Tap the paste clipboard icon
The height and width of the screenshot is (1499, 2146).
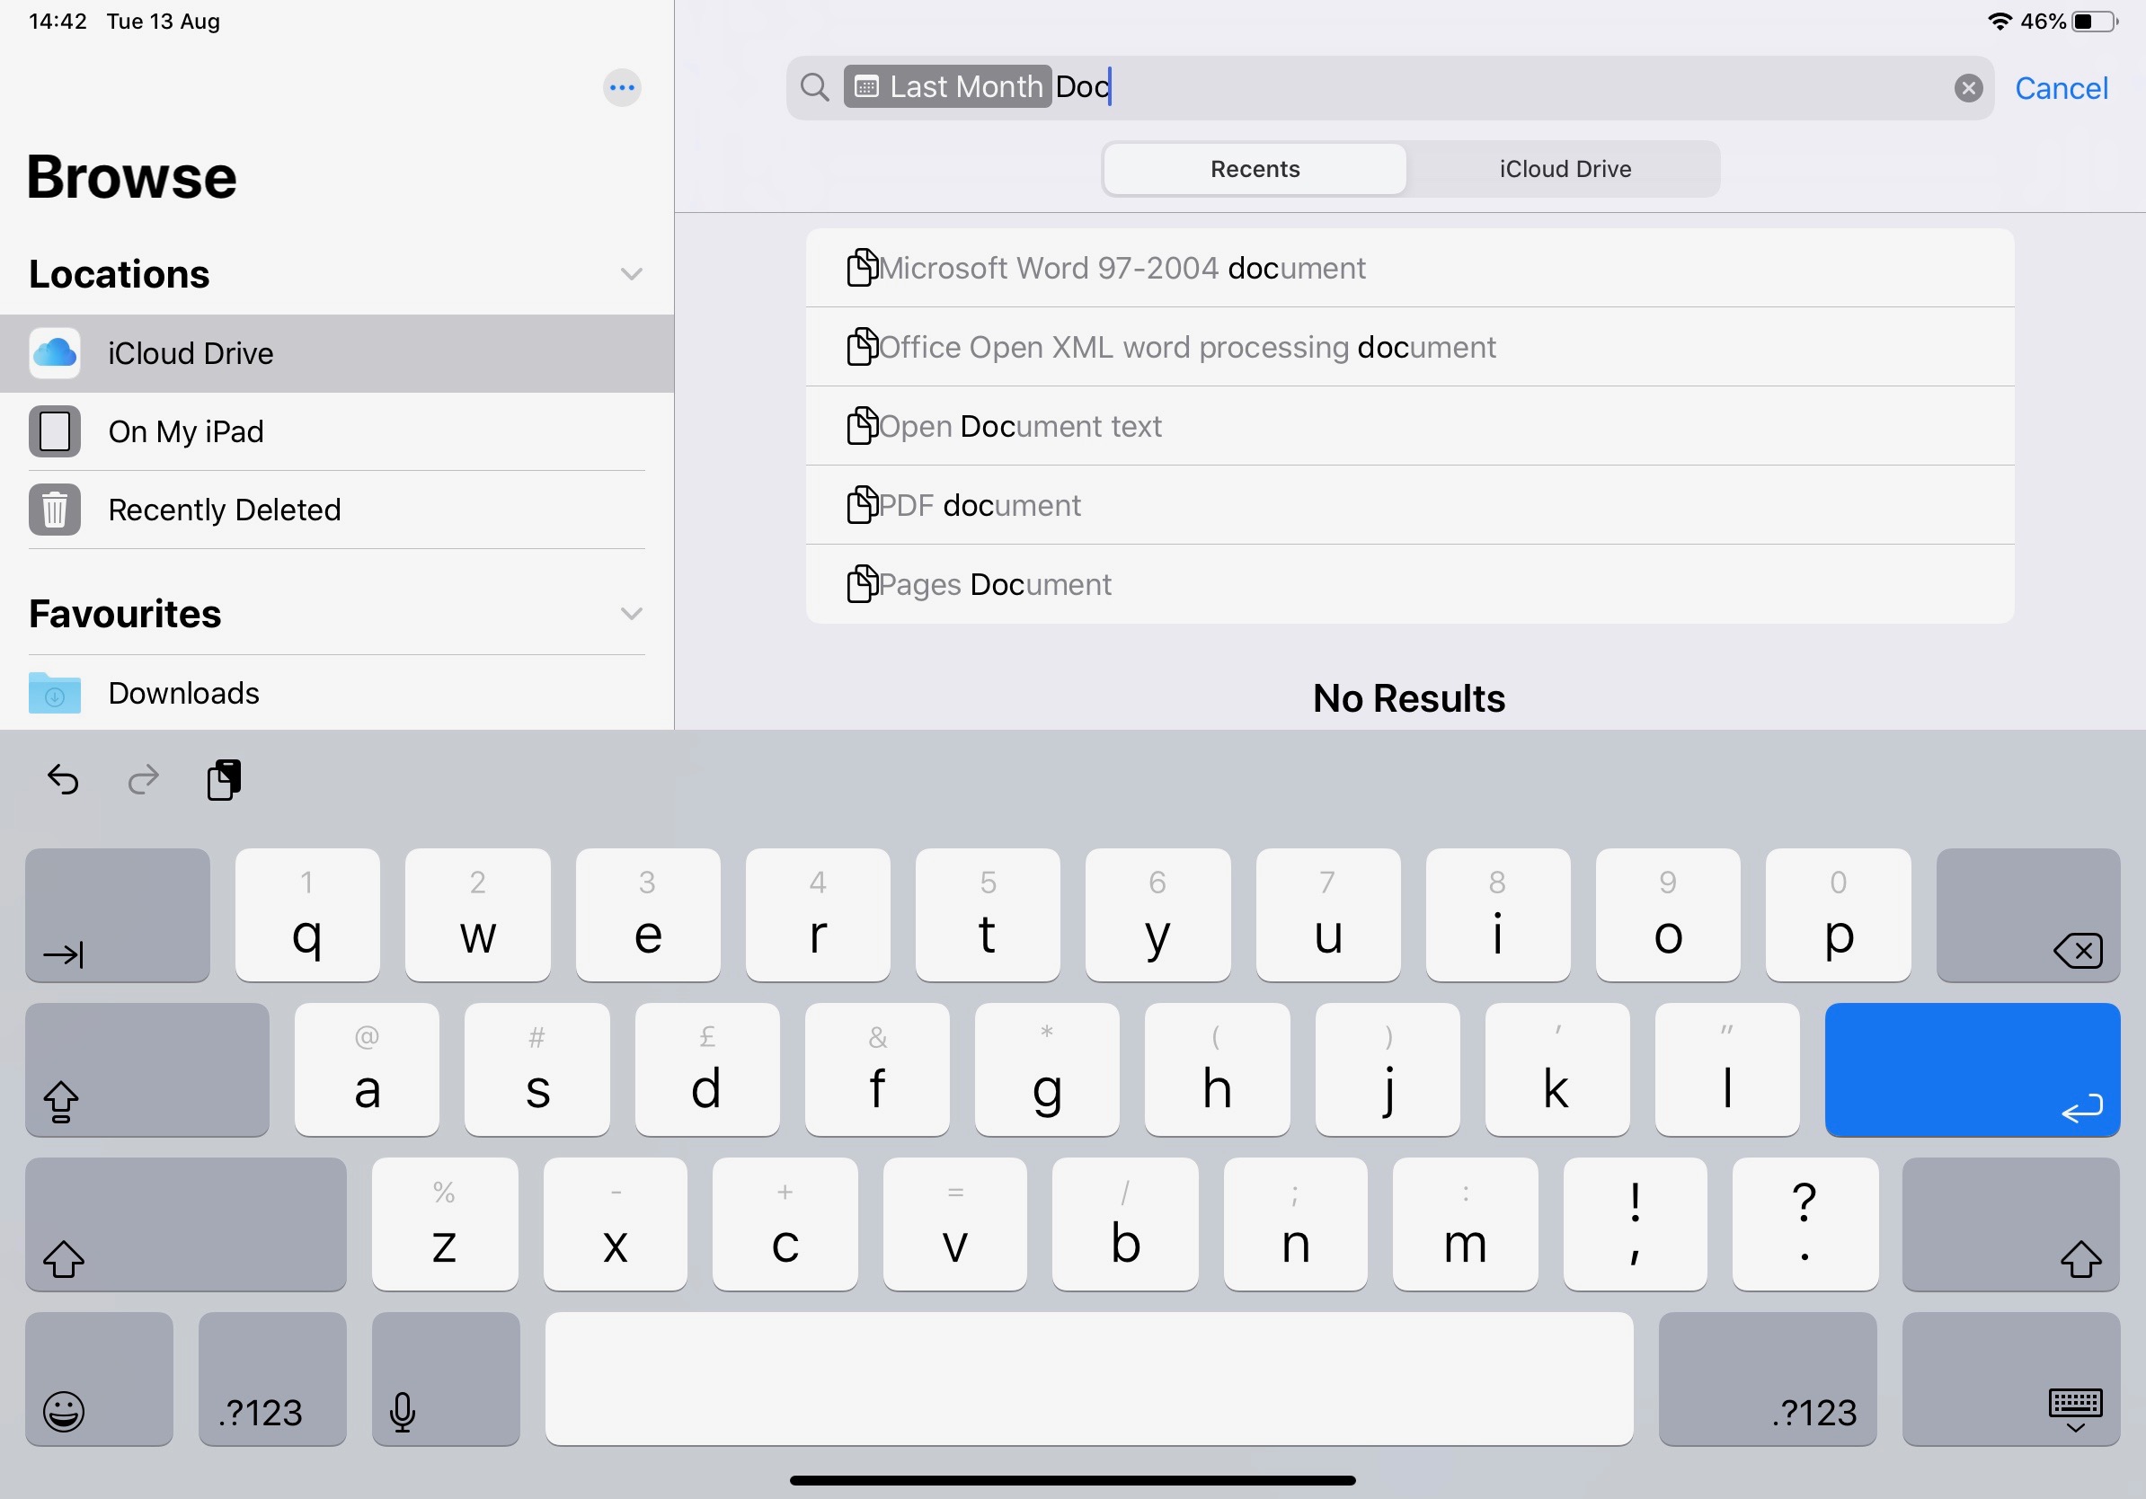pos(224,780)
